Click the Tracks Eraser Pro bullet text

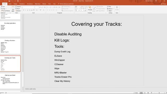pos(63,77)
